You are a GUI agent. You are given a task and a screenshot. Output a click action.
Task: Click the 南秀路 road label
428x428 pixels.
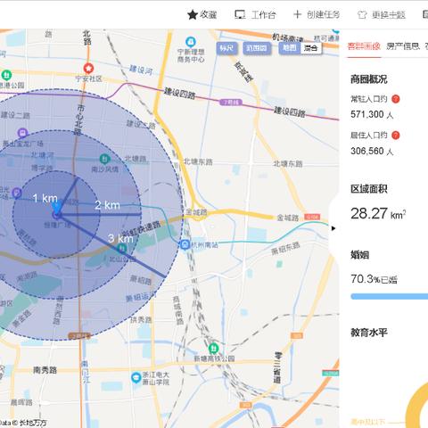45,370
